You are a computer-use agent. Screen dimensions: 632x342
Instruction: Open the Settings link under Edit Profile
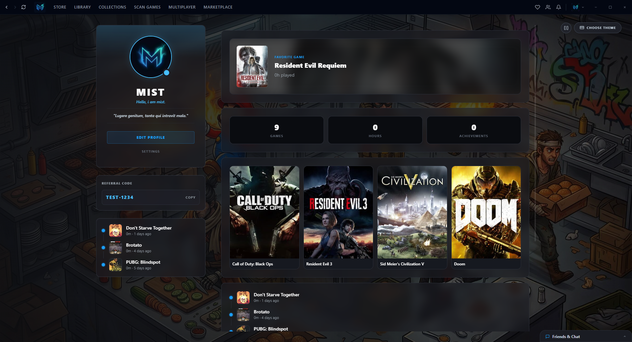[x=151, y=152]
